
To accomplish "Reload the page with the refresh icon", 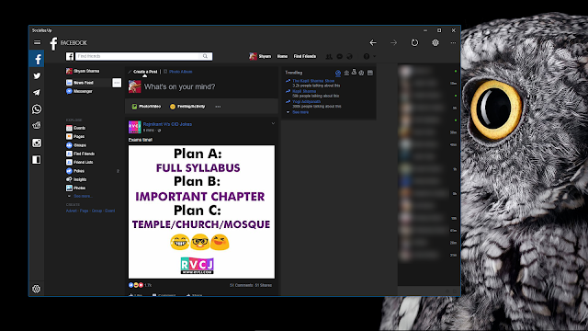I will click(414, 43).
